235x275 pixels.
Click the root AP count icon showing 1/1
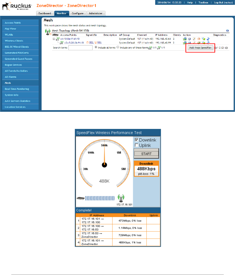[150, 48]
